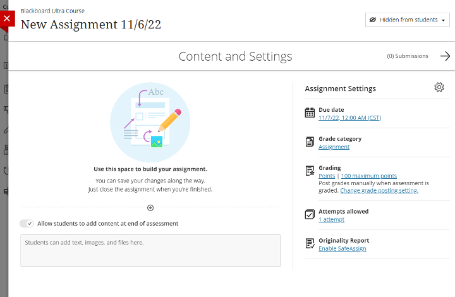Click Enable SafeAssign link
This screenshot has height=297, width=455.
[x=342, y=248]
